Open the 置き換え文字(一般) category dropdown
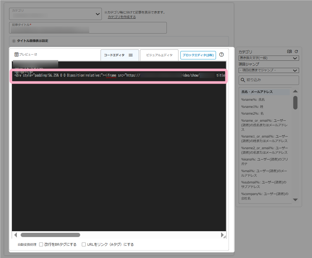The image size is (312, 258). [x=268, y=58]
